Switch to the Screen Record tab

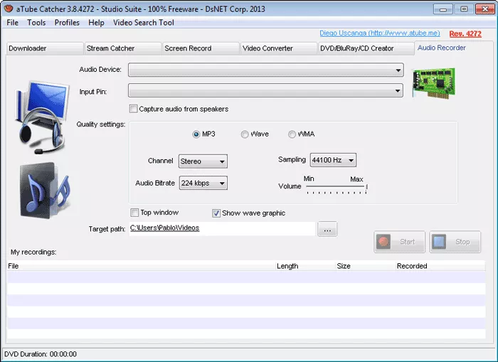point(201,48)
